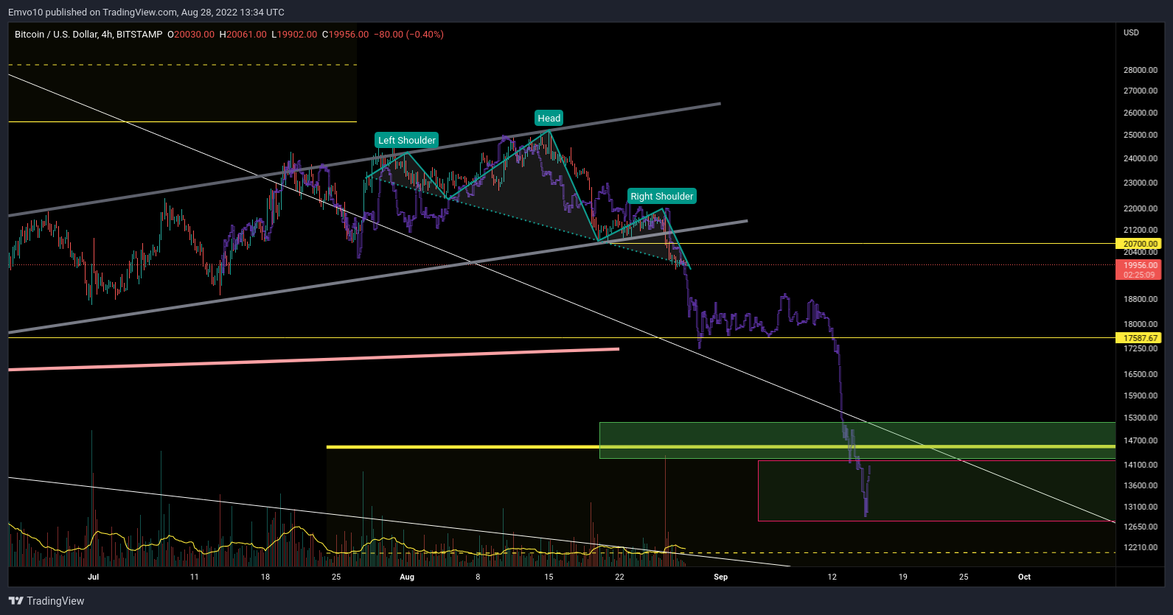Select the 20700.00 yellow price label
The width and height of the screenshot is (1173, 615).
(1140, 244)
